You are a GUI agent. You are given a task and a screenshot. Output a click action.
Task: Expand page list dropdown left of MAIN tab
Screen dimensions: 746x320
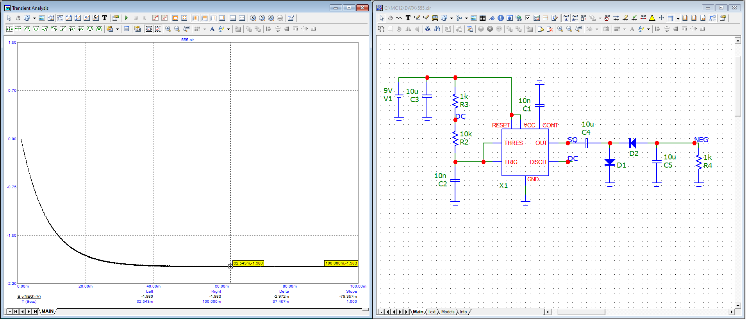click(9, 311)
